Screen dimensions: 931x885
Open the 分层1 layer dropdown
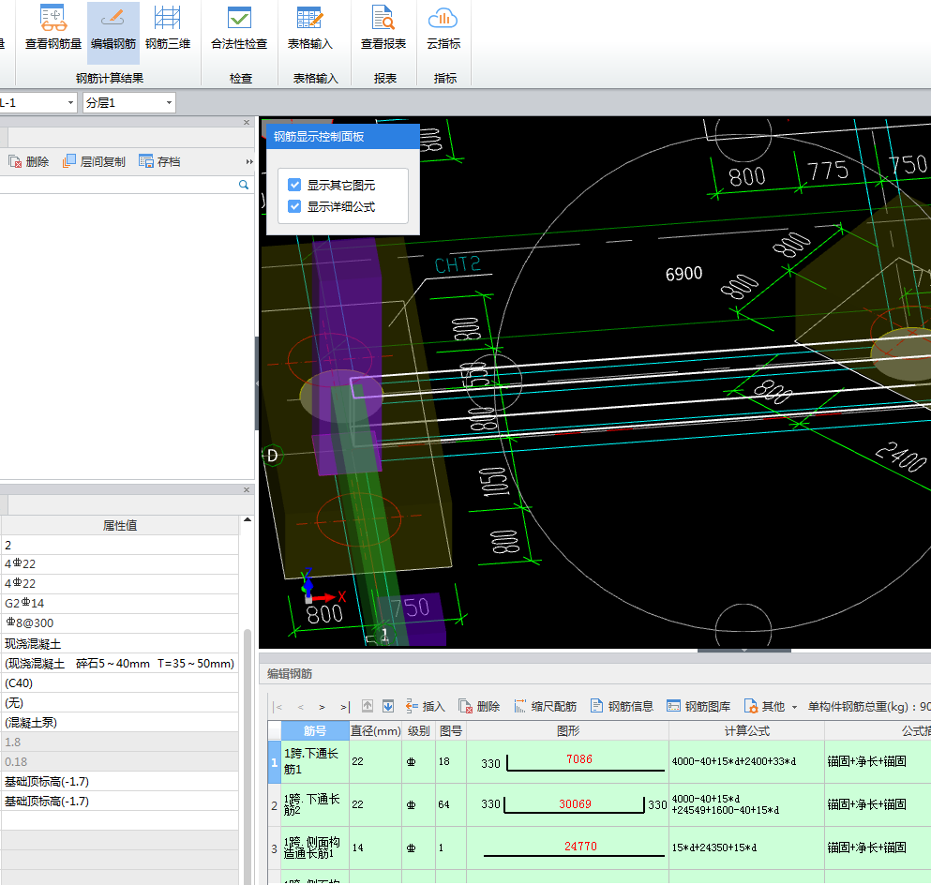click(x=169, y=103)
